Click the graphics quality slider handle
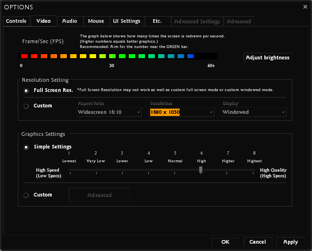The width and height of the screenshot is (312, 251). pyautogui.click(x=201, y=170)
